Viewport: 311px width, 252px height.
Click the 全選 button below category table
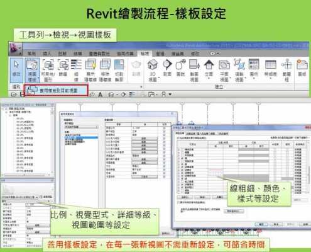(185, 197)
